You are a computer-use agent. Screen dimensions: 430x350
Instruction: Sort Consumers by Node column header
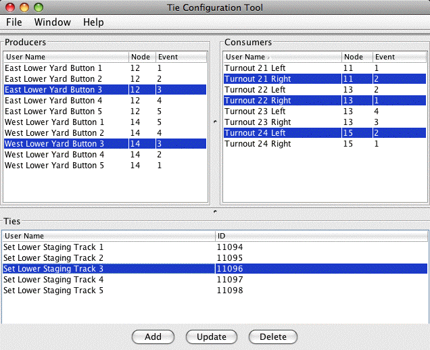[356, 57]
